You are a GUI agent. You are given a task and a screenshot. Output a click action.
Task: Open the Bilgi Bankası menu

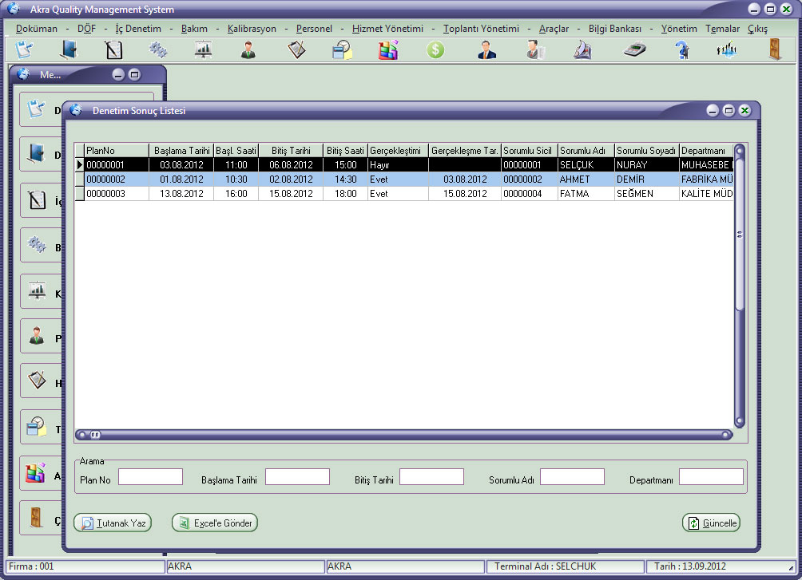(615, 29)
